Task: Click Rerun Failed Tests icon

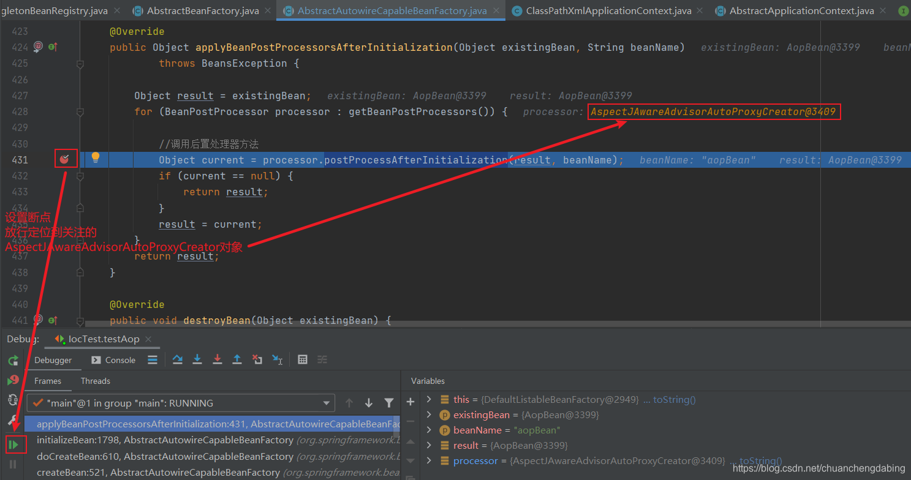Action: pos(13,380)
